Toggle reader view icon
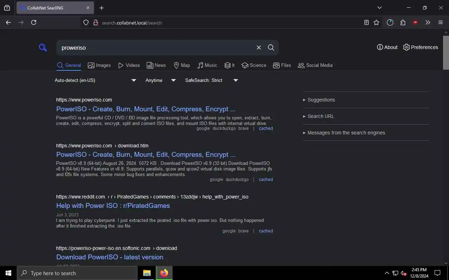The width and height of the screenshot is (449, 280). tap(366, 22)
